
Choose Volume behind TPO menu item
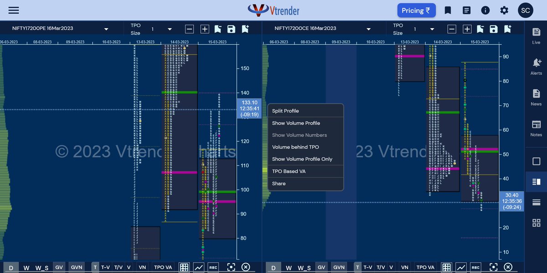point(305,147)
